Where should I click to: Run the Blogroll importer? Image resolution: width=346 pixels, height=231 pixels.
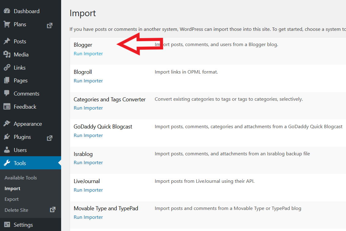pyautogui.click(x=88, y=81)
